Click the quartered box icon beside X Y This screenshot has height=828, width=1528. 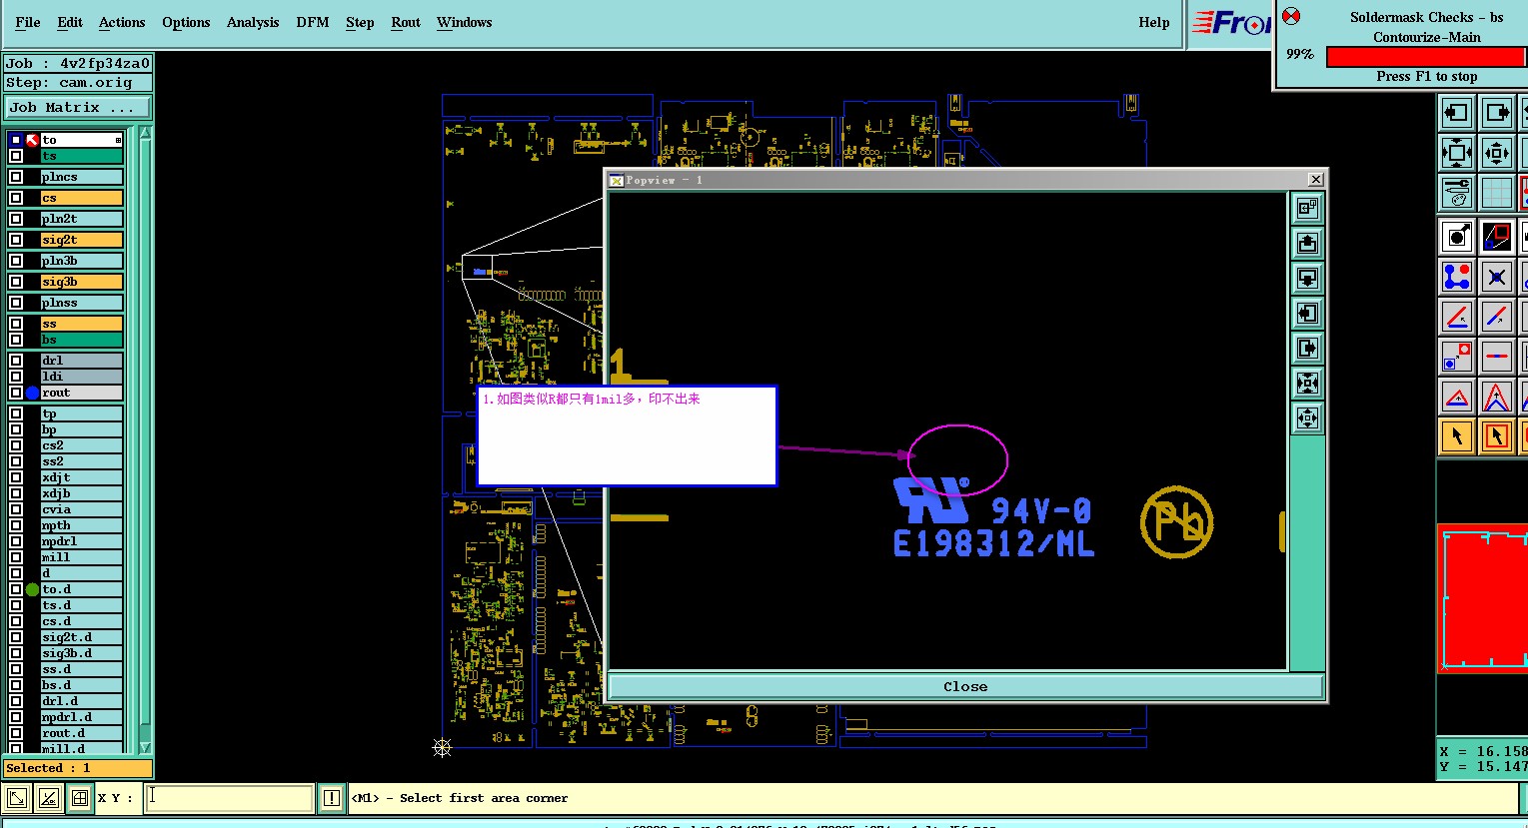80,798
